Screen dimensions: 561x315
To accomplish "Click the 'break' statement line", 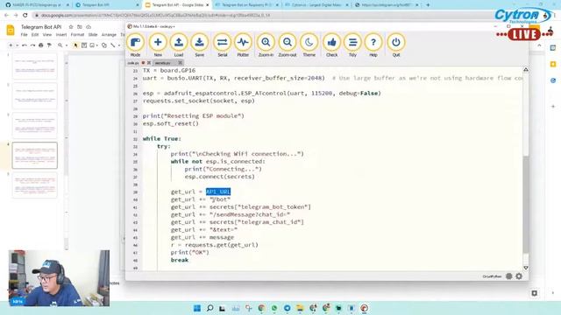I will point(180,260).
